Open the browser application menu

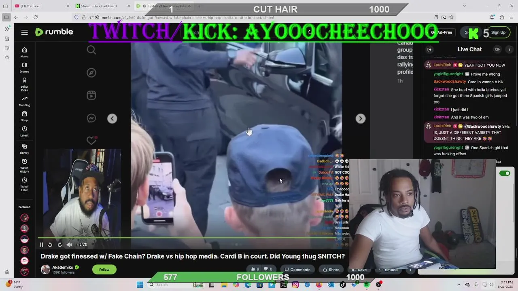click(x=512, y=17)
